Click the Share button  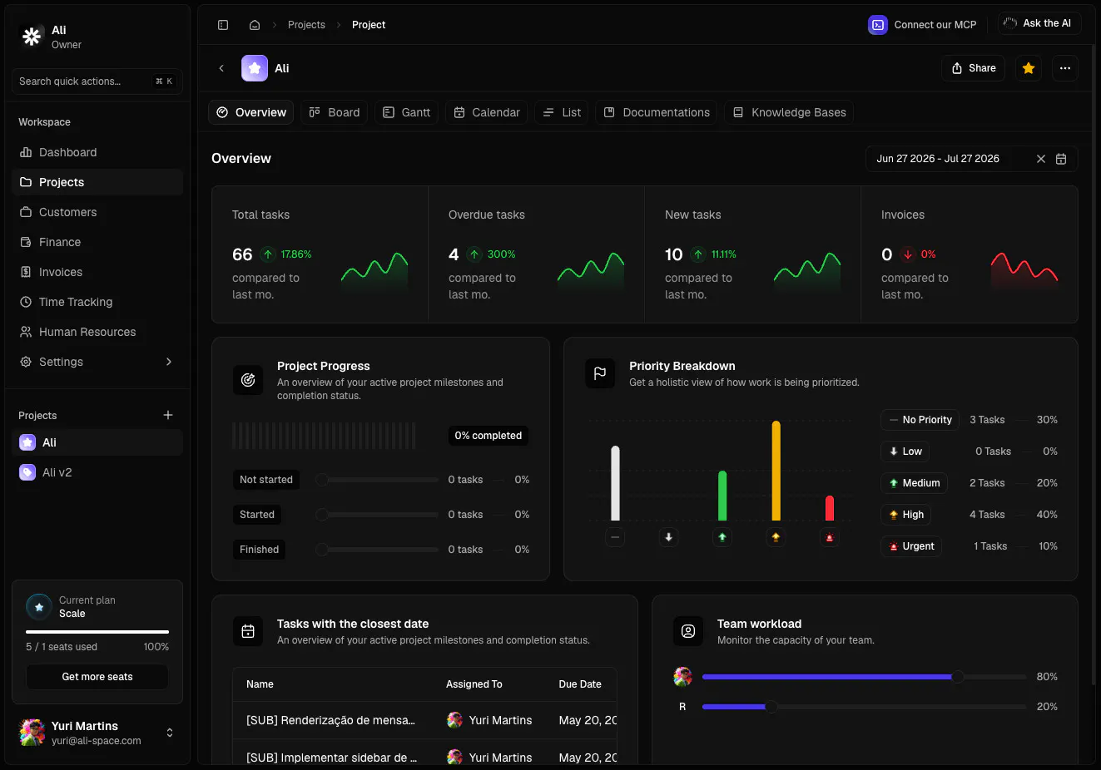tap(974, 68)
